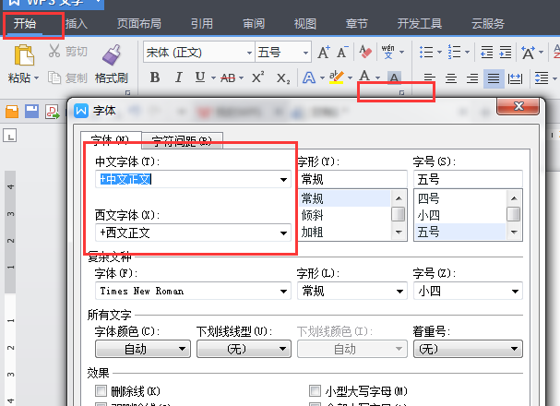Open the 开始 ribbon tab

click(25, 24)
